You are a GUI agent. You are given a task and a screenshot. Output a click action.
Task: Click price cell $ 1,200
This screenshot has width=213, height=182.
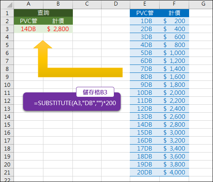pyautogui.click(x=174, y=61)
